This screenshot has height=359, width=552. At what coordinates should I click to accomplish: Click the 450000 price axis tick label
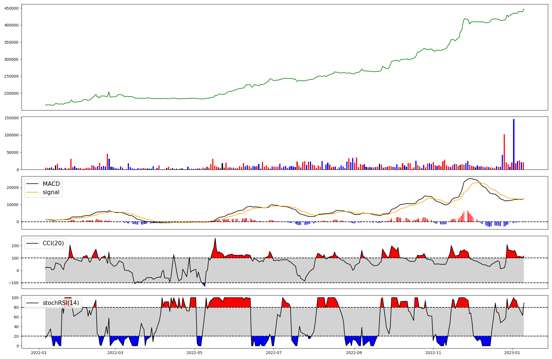pos(12,8)
